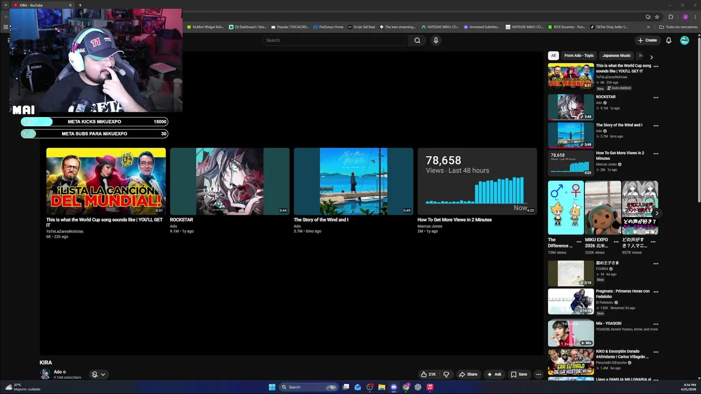Image resolution: width=701 pixels, height=394 pixels.
Task: Click the YouTube search magnifier button
Action: coord(417,40)
